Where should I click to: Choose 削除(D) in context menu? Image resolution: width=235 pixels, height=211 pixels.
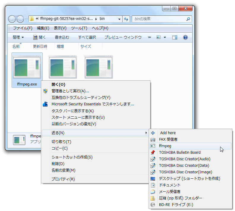coord(96,164)
